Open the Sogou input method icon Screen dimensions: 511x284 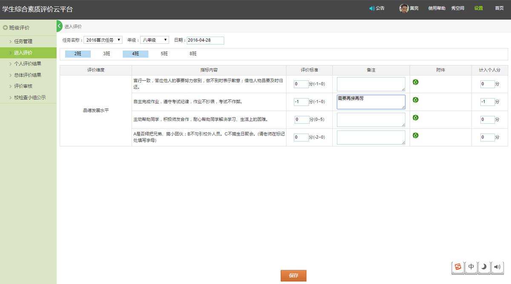pyautogui.click(x=458, y=267)
